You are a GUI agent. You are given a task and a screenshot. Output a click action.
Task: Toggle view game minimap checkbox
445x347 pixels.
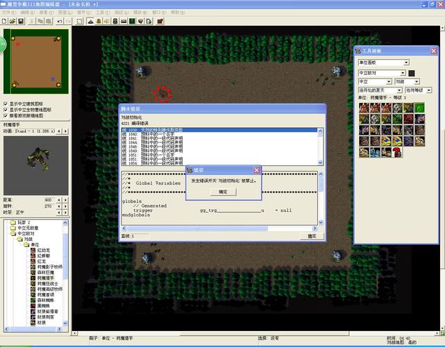tap(5, 115)
